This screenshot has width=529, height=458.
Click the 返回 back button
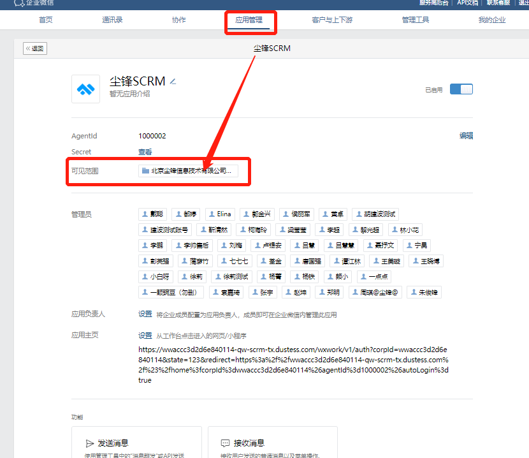pos(35,48)
